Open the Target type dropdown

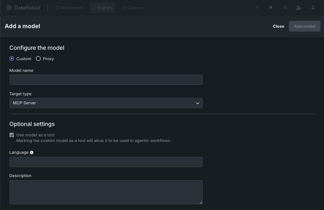point(106,103)
